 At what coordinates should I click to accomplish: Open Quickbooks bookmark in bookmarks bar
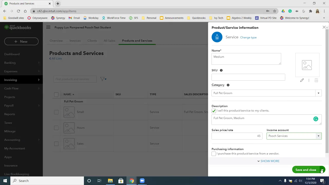196,18
